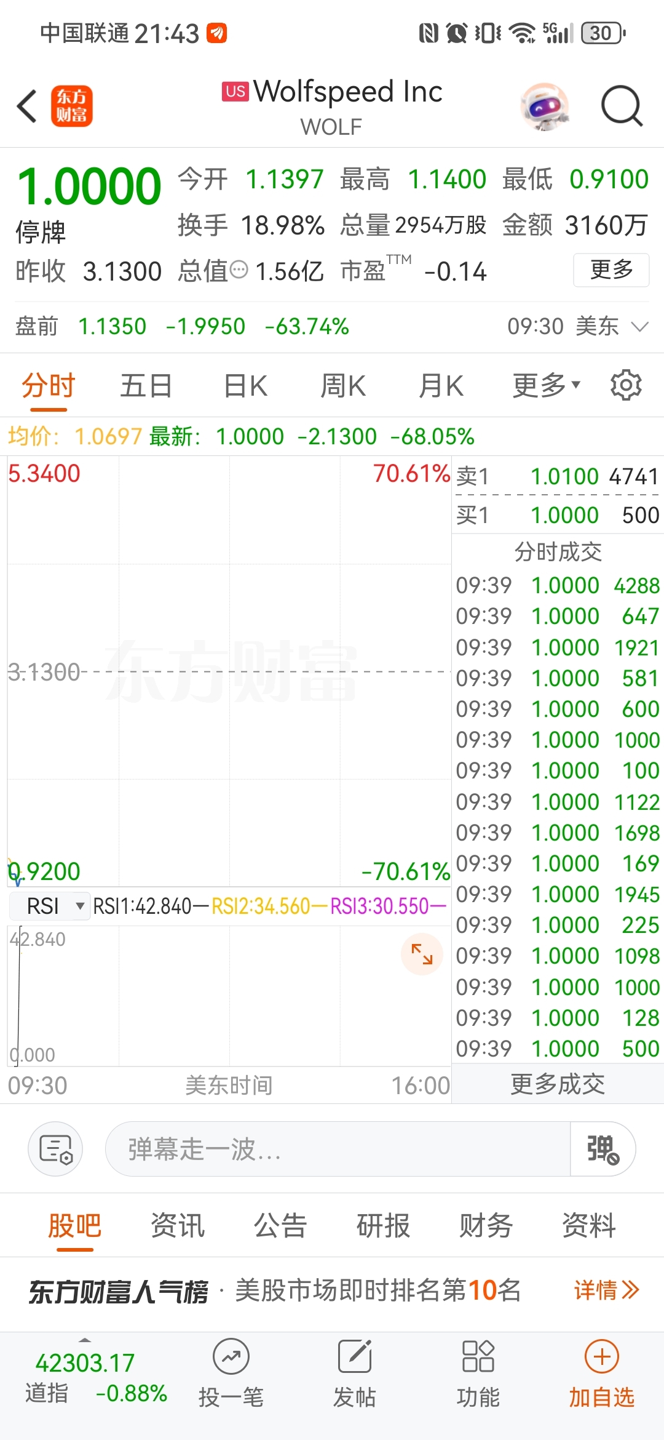This screenshot has width=664, height=1440.
Task: Open chart settings gear icon
Action: point(626,386)
